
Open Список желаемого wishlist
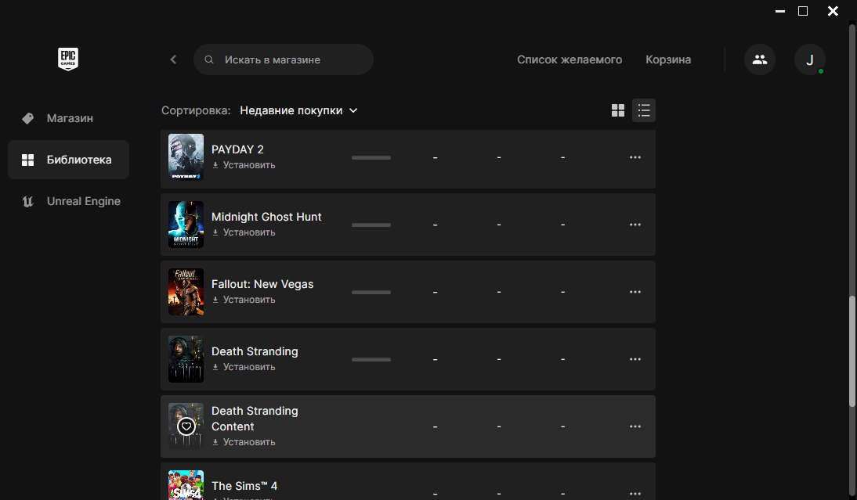[570, 59]
